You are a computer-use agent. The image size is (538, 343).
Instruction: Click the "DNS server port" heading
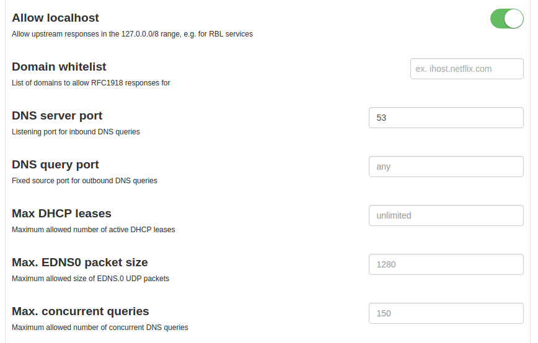coord(57,116)
